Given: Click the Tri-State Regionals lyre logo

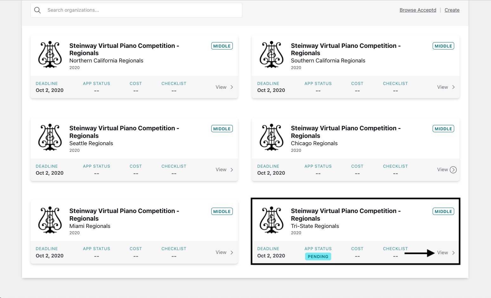Looking at the screenshot, I should 272,220.
